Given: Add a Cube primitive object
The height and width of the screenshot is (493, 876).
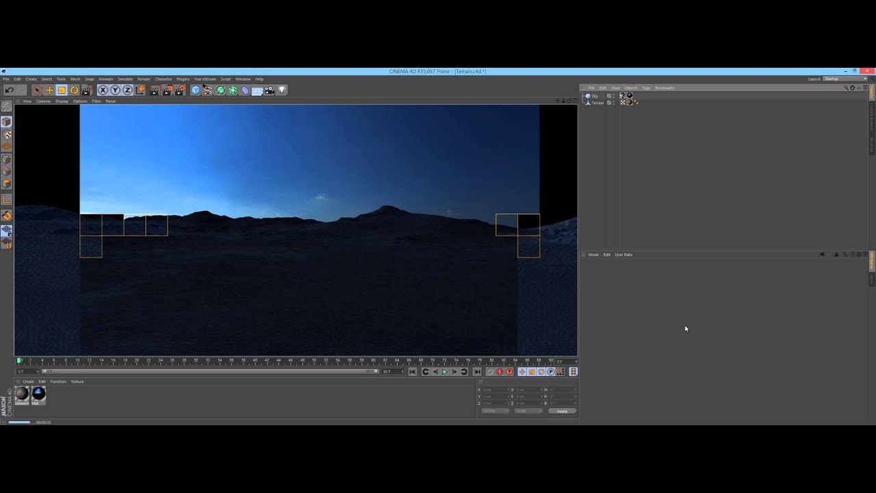Looking at the screenshot, I should tap(196, 90).
